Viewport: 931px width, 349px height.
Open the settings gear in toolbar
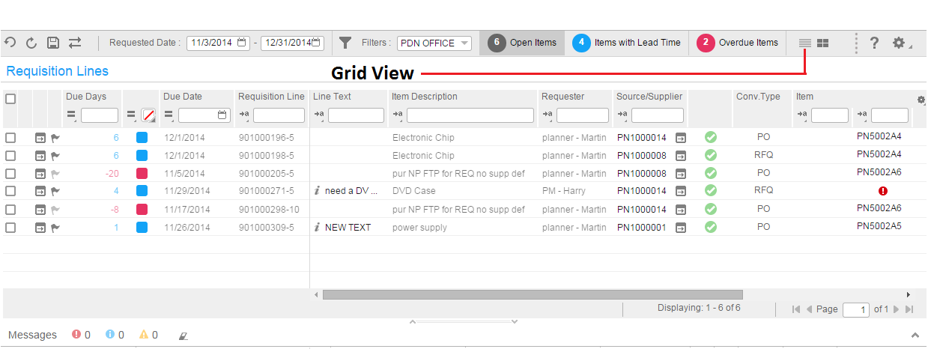click(x=899, y=43)
